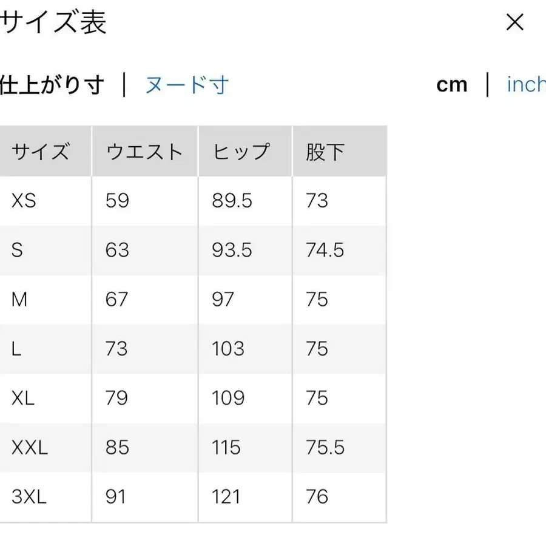Click the inseam value 76 for 3XL
The image size is (546, 546).
[315, 497]
